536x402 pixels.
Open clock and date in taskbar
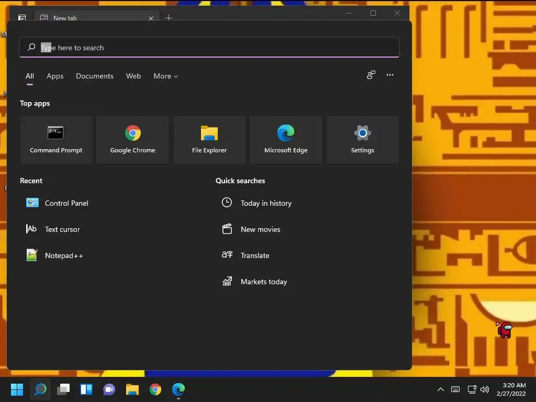pyautogui.click(x=511, y=389)
